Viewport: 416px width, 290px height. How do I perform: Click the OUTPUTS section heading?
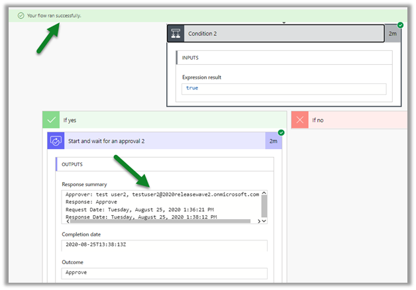(74, 165)
